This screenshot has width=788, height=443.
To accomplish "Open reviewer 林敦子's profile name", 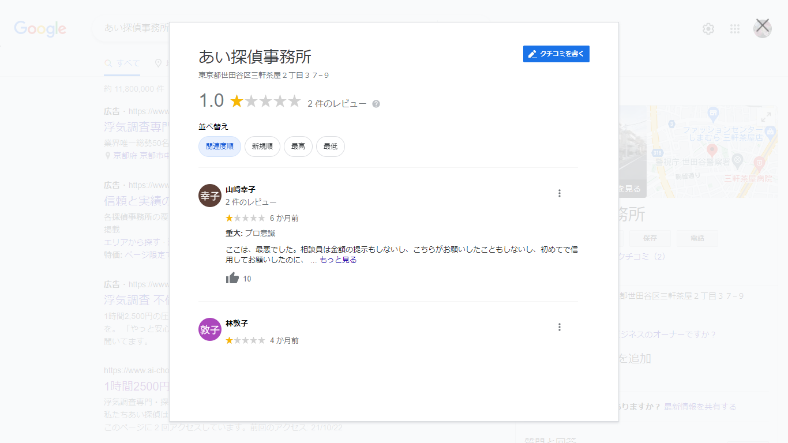I will tap(237, 323).
